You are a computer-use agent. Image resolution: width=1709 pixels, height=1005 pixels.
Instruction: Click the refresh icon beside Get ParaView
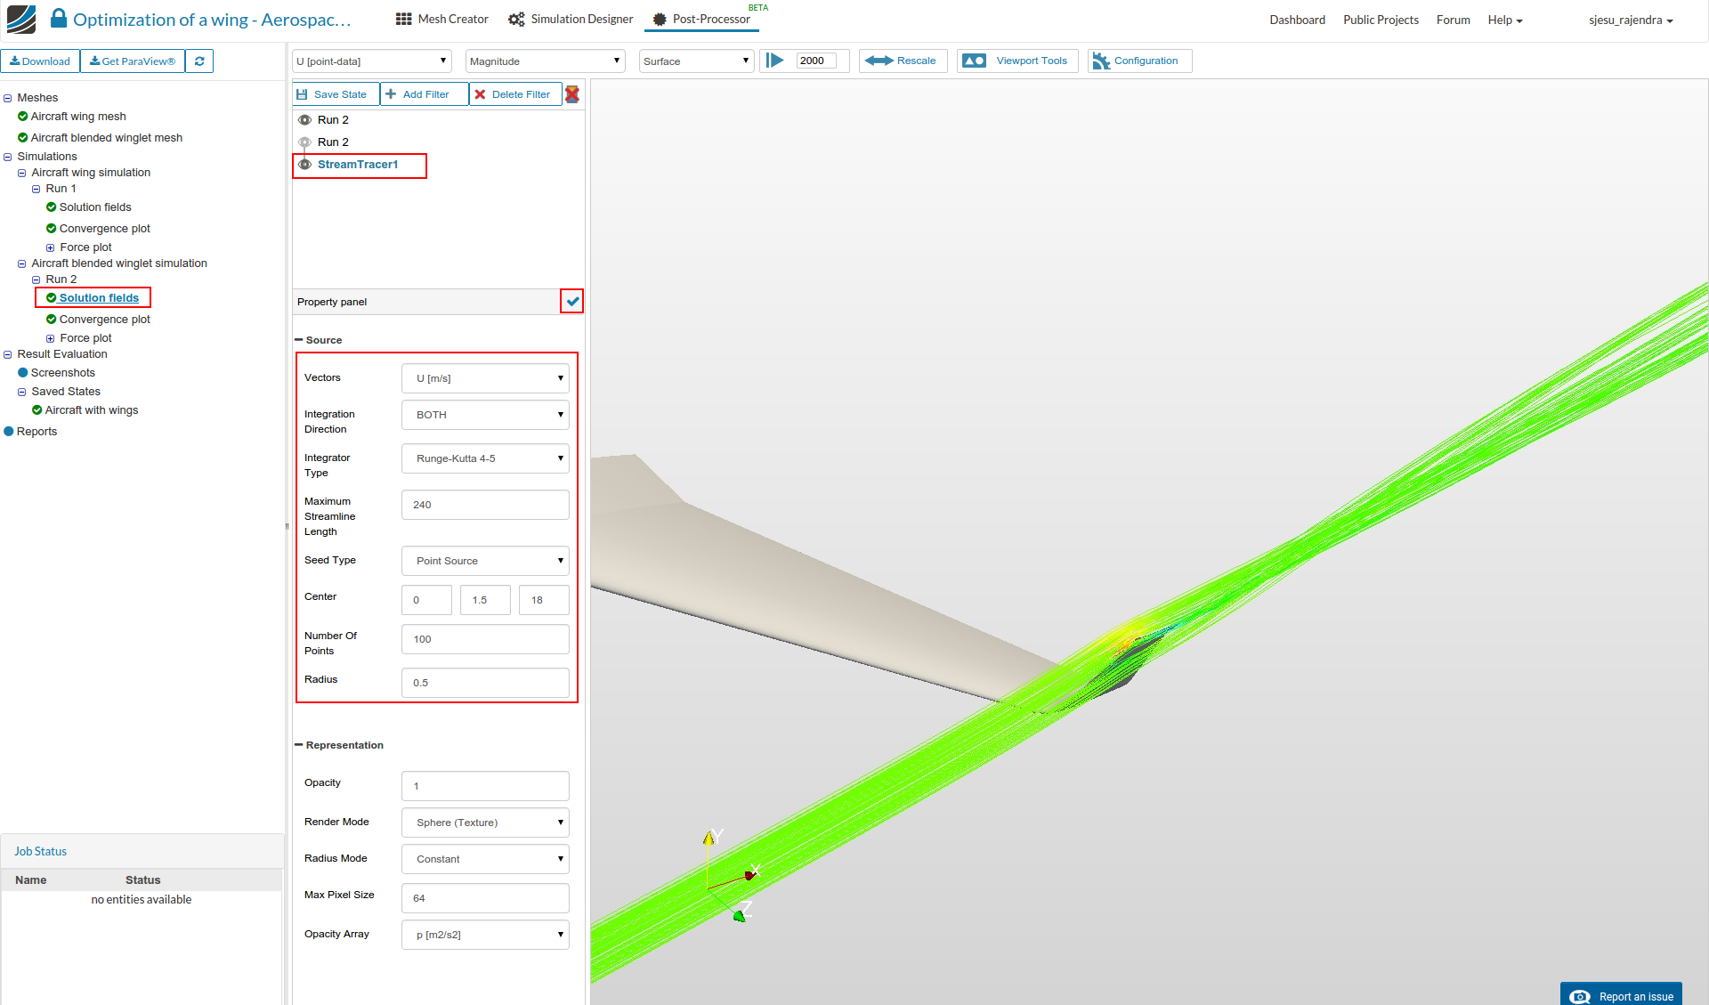[x=199, y=61]
